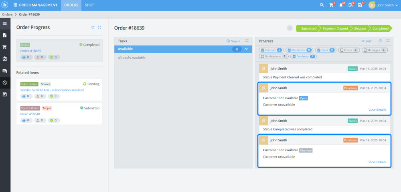
Task: Open the invoice document sidebar icon
Action: coord(4,35)
